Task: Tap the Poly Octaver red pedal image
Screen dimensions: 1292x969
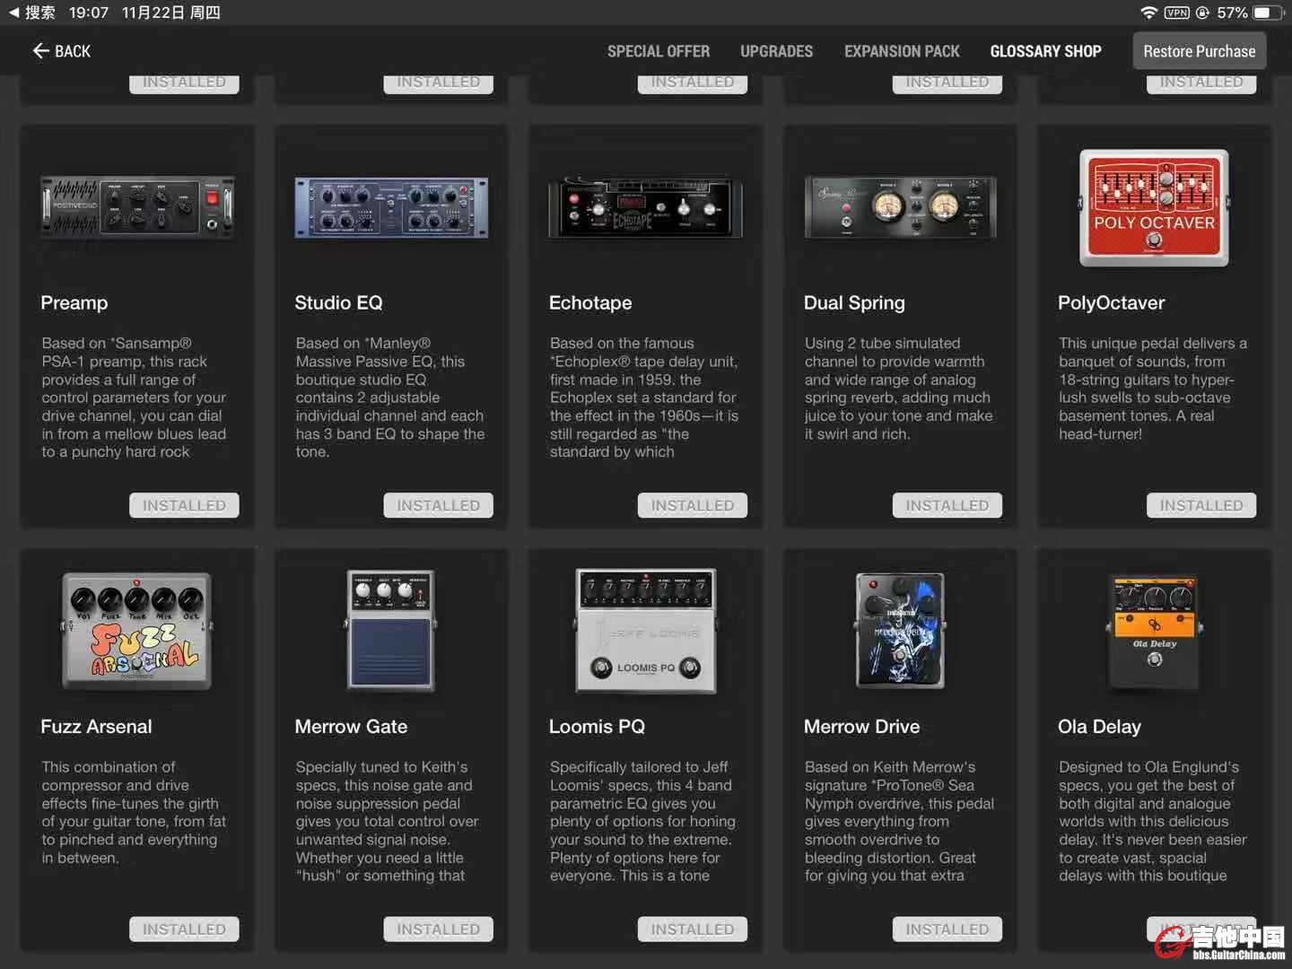Action: click(x=1154, y=208)
